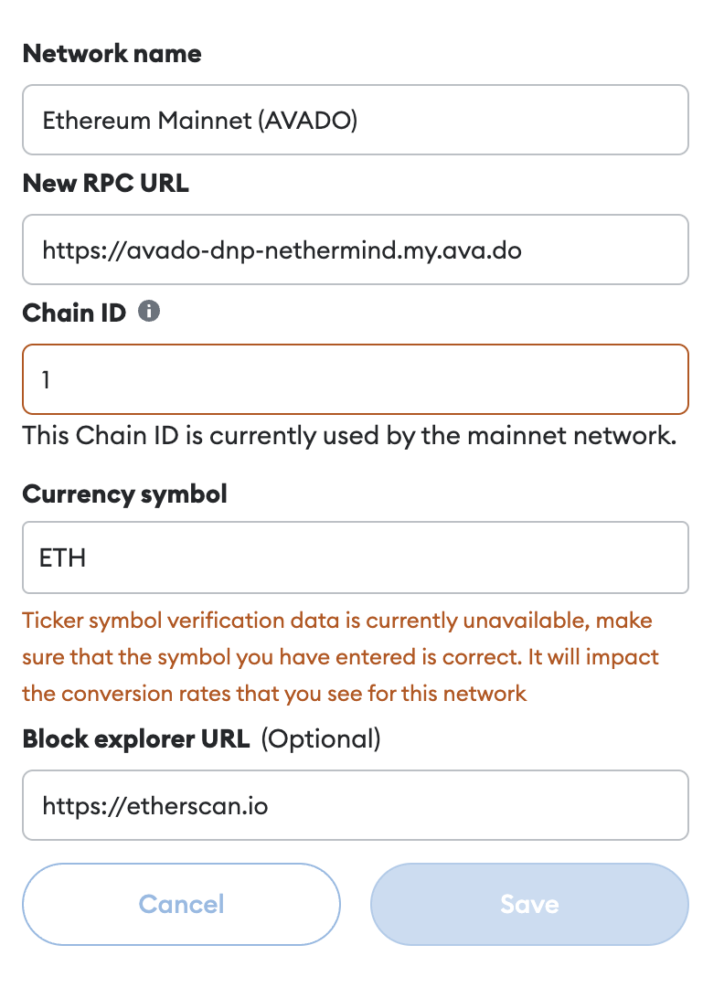Viewport: 724px width, 998px height.
Task: Select the Chain ID input box
Action: 355,378
